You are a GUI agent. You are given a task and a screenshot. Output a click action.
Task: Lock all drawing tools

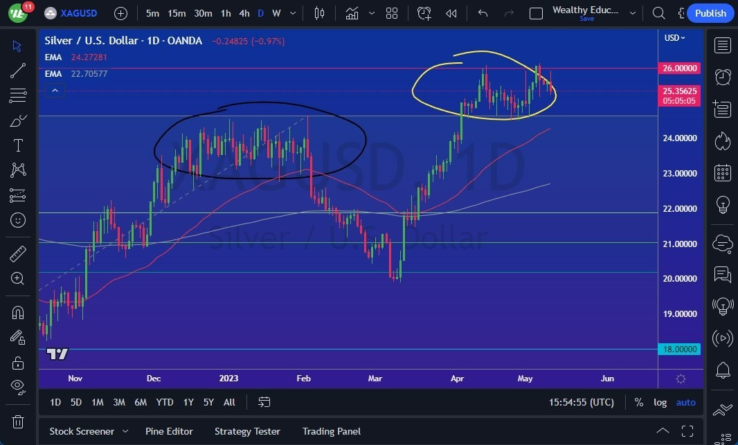tap(17, 363)
